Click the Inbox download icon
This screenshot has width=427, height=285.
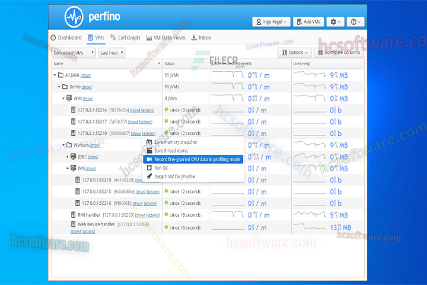point(194,37)
